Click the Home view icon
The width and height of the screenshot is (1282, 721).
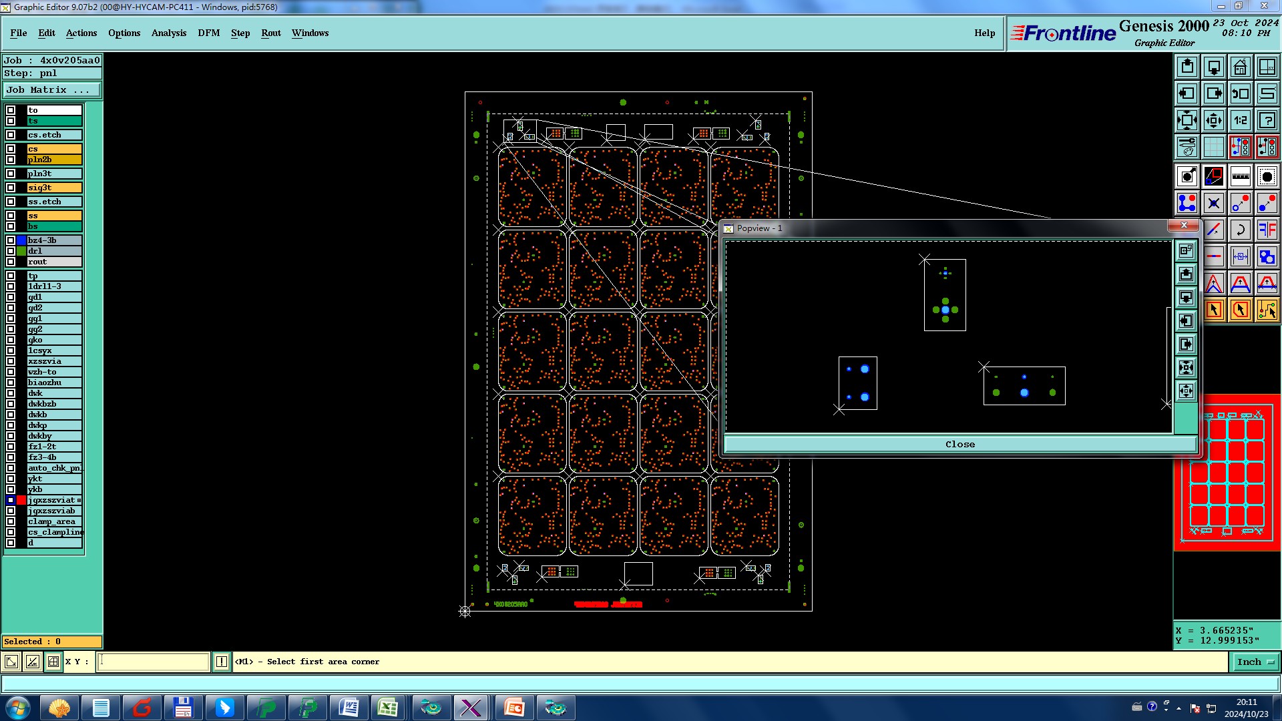(1240, 67)
